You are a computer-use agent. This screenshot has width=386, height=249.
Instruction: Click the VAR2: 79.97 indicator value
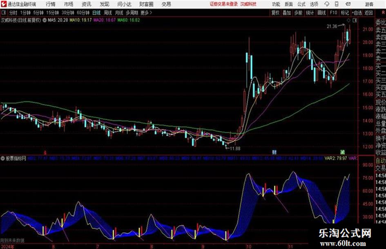click(x=336, y=158)
